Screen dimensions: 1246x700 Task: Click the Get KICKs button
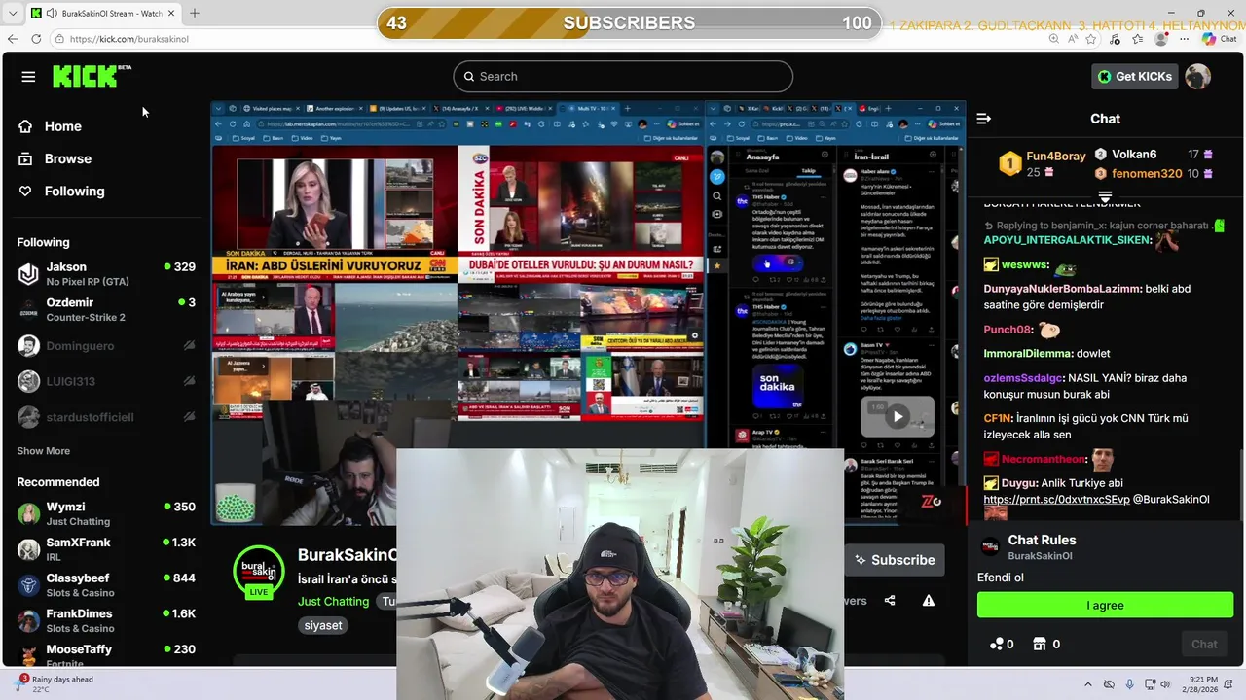pyautogui.click(x=1135, y=76)
